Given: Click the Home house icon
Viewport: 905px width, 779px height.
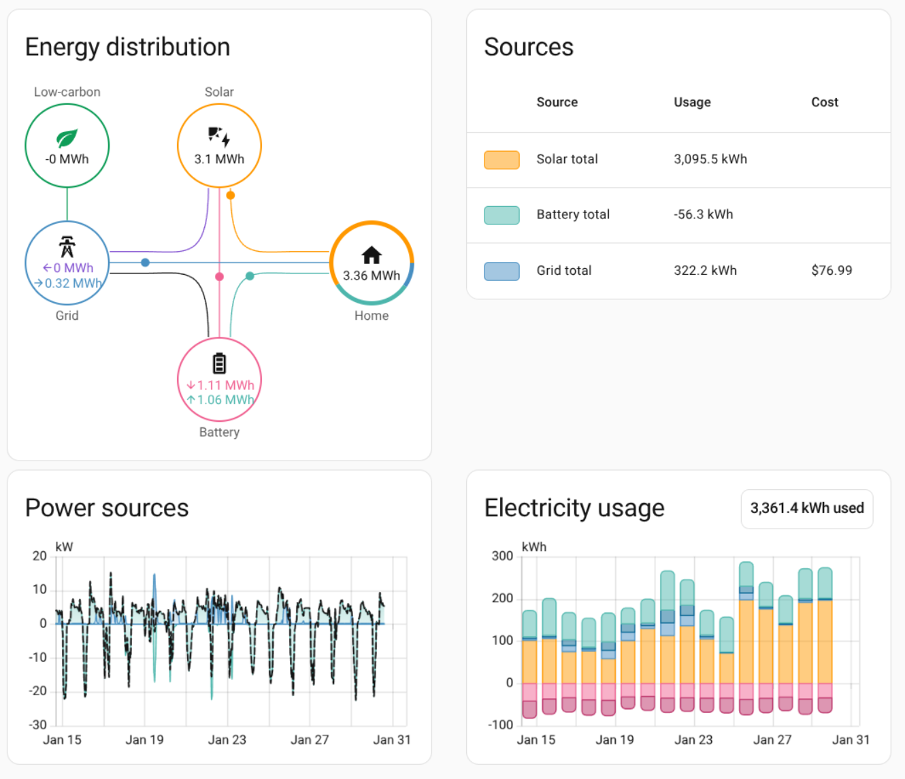Looking at the screenshot, I should 372,255.
